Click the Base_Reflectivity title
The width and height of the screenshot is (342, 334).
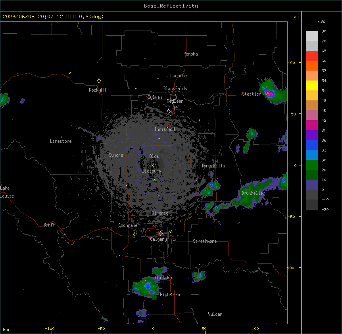pos(171,6)
